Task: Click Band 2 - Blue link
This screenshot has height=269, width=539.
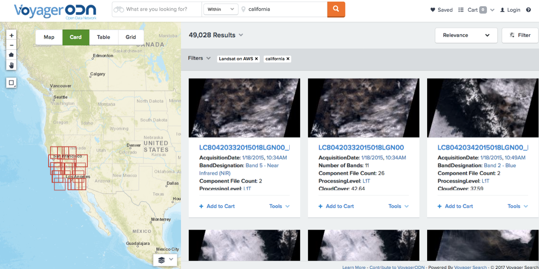Action: tap(500, 165)
